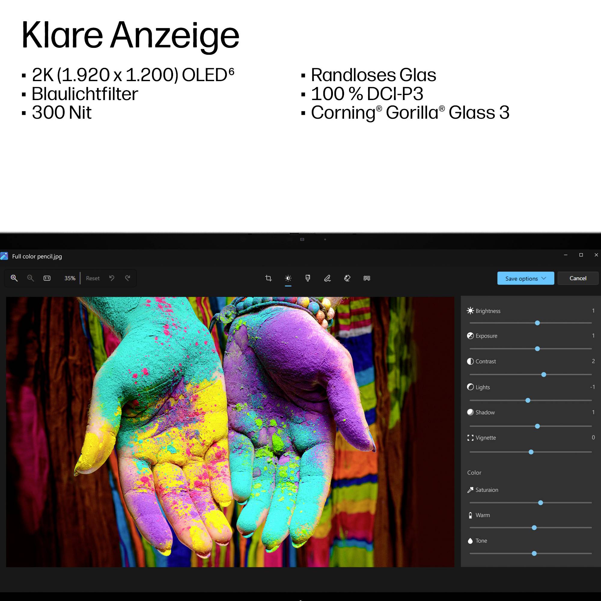Open the Save options dropdown
The width and height of the screenshot is (601, 601).
pos(526,279)
